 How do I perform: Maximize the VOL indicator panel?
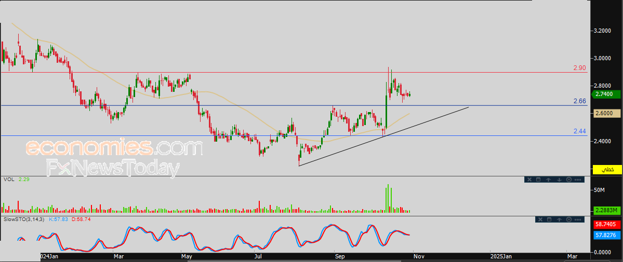pyautogui.click(x=538, y=180)
